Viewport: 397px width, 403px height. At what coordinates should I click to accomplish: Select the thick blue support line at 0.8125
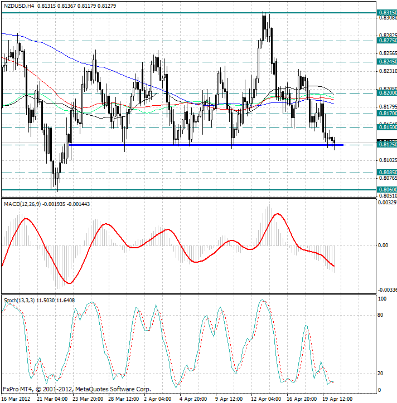click(x=206, y=145)
